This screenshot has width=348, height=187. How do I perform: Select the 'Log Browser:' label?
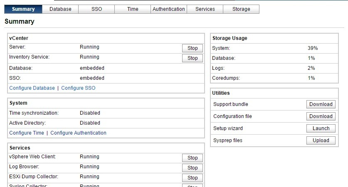24,167
